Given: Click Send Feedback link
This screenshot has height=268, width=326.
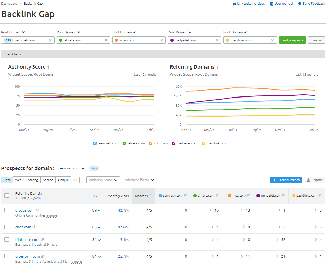Looking at the screenshot, I should click(311, 4).
